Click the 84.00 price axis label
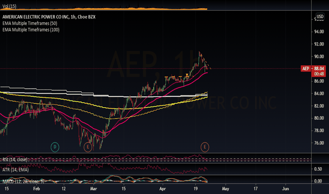Screen dimensions: 329x194 319,93
